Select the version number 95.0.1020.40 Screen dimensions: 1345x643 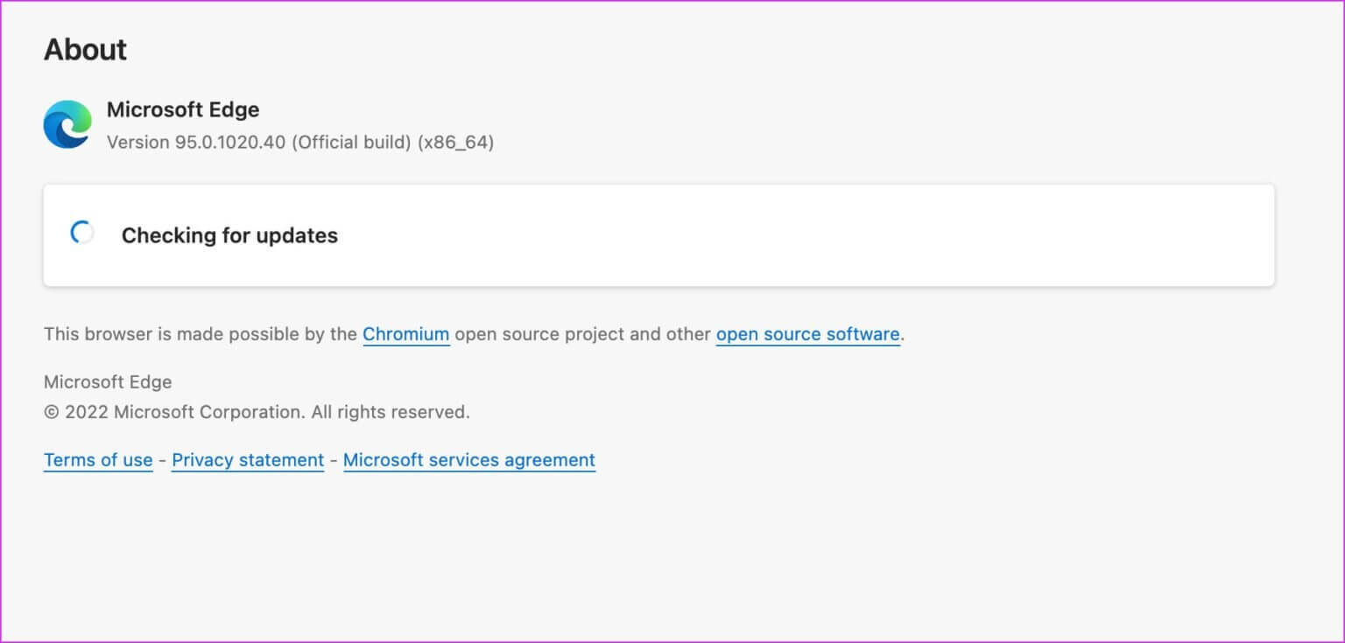point(230,142)
